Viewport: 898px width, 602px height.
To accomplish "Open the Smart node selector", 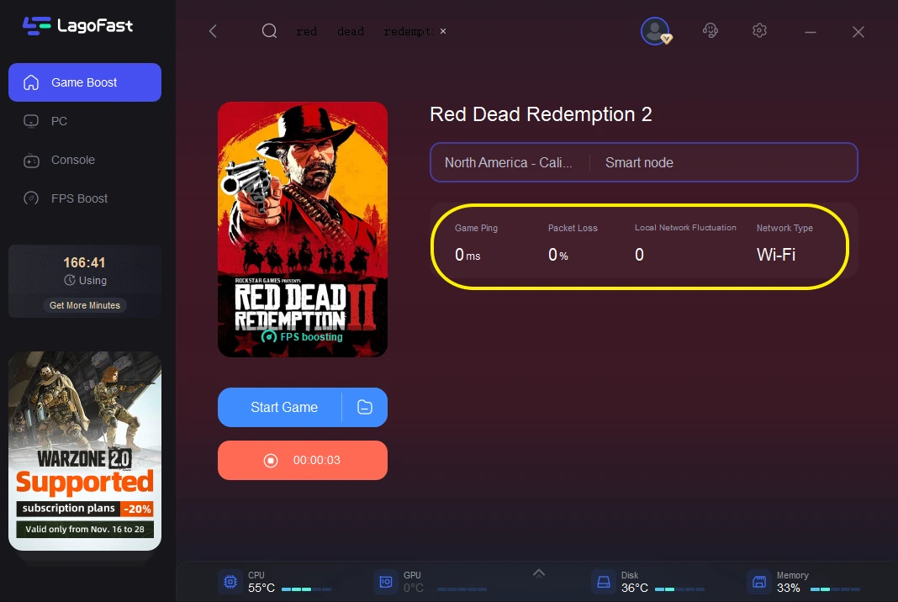I will pyautogui.click(x=639, y=162).
